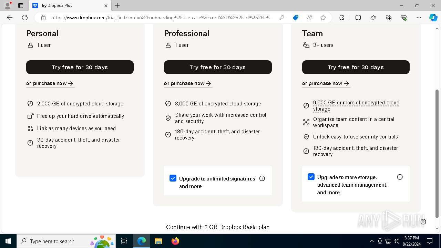Viewport: 441px width, 248px height.
Task: Uncheck Upgrade to unlimited signatures checkbox
Action: 173,178
